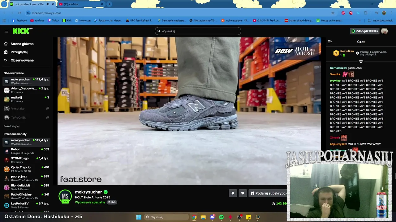Reload the page
Screen dimensions: 396x222
[19, 13]
